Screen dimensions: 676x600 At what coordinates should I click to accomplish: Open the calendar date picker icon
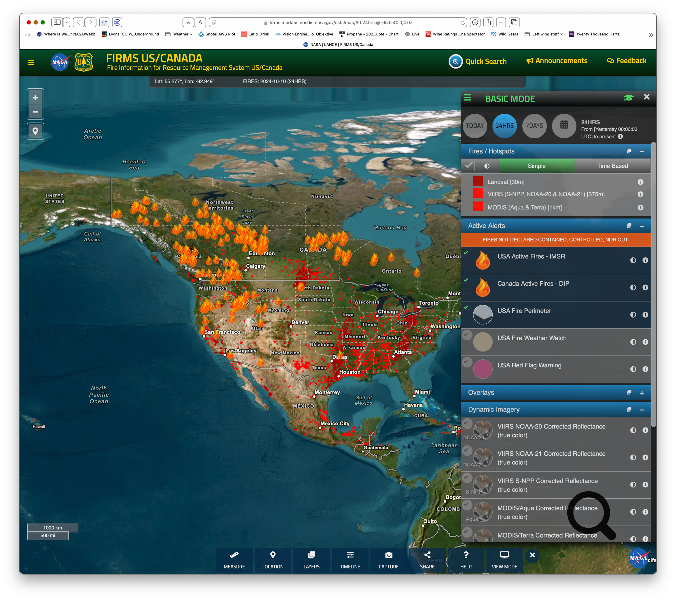[x=564, y=125]
